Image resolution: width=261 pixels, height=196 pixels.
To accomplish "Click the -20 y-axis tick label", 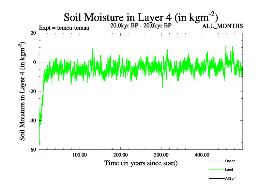I will pyautogui.click(x=32, y=91).
